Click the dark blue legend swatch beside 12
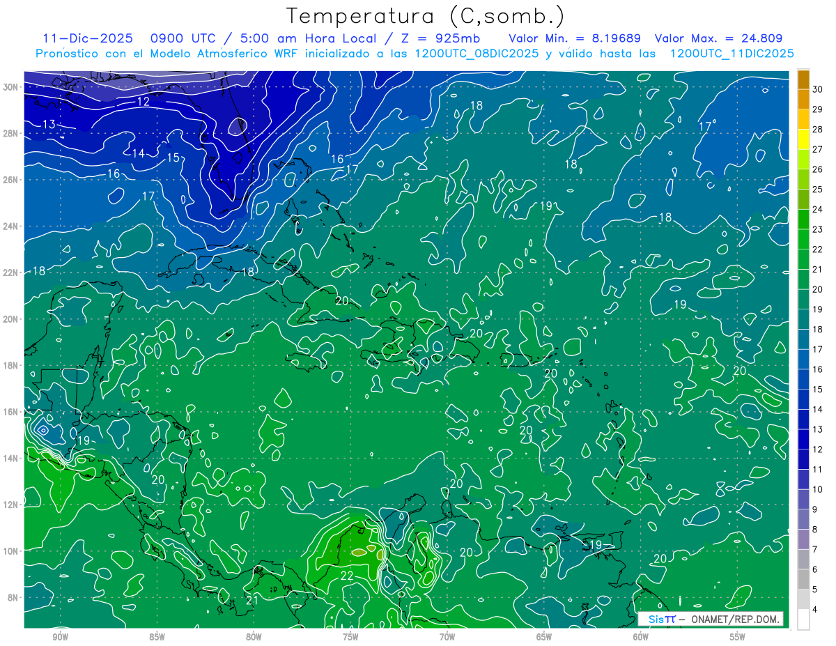Image resolution: width=836 pixels, height=646 pixels. click(803, 439)
